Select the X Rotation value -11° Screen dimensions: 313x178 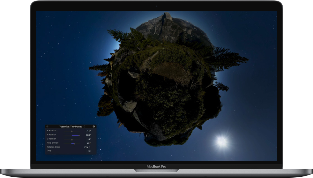(x=88, y=131)
